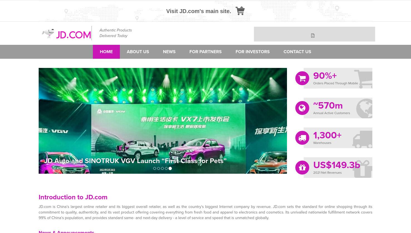This screenshot has width=411, height=233.
Task: Click the large gray cart graphic in mobile orders card
Action: point(363,79)
